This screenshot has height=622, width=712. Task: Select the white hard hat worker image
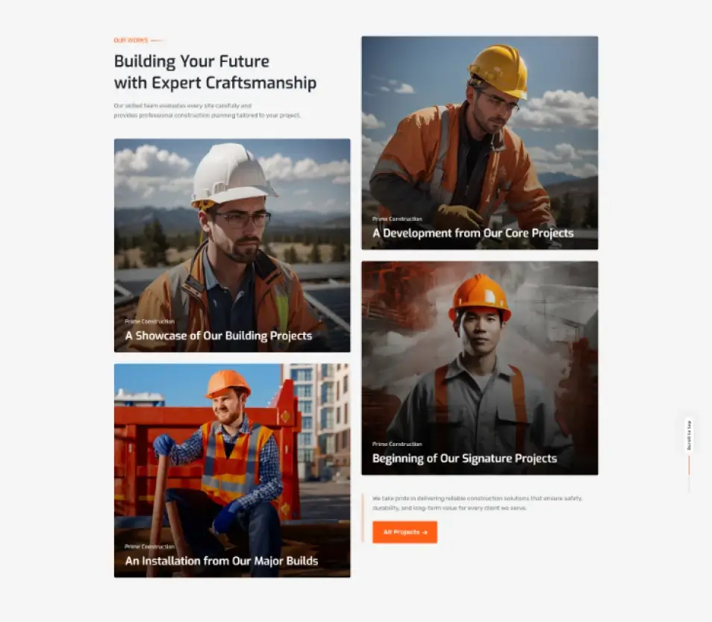pos(232,245)
